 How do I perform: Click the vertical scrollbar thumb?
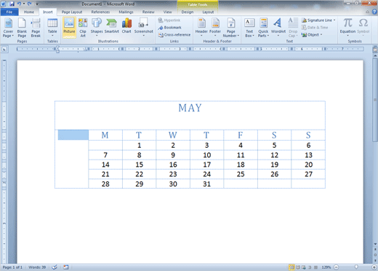(375, 100)
